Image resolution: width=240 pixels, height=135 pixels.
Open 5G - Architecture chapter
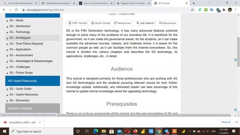(x=20, y=38)
